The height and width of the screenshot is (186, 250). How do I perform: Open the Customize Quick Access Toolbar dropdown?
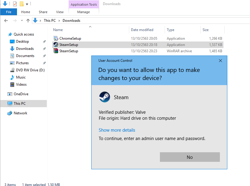coord(27,4)
